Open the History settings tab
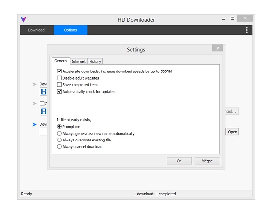272x212 pixels. tap(95, 62)
